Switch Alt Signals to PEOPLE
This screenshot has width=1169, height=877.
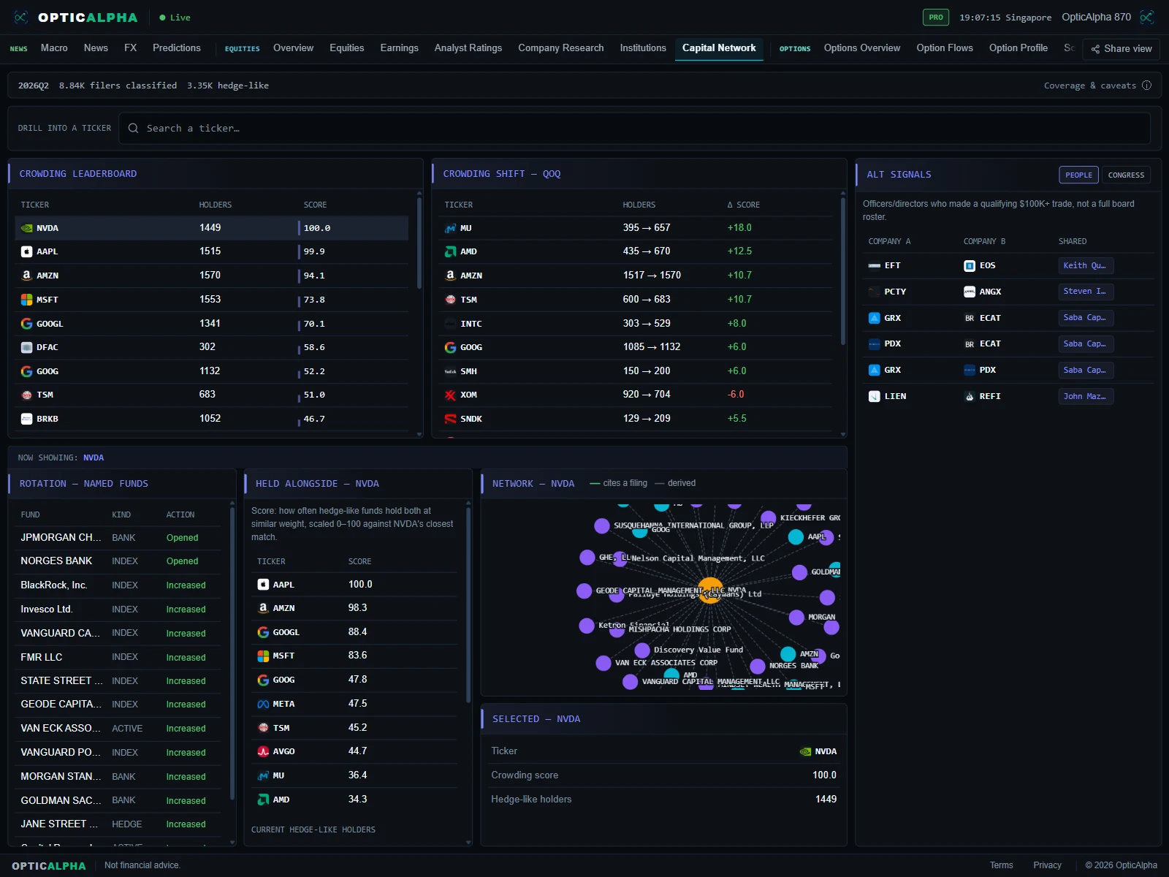pyautogui.click(x=1078, y=175)
